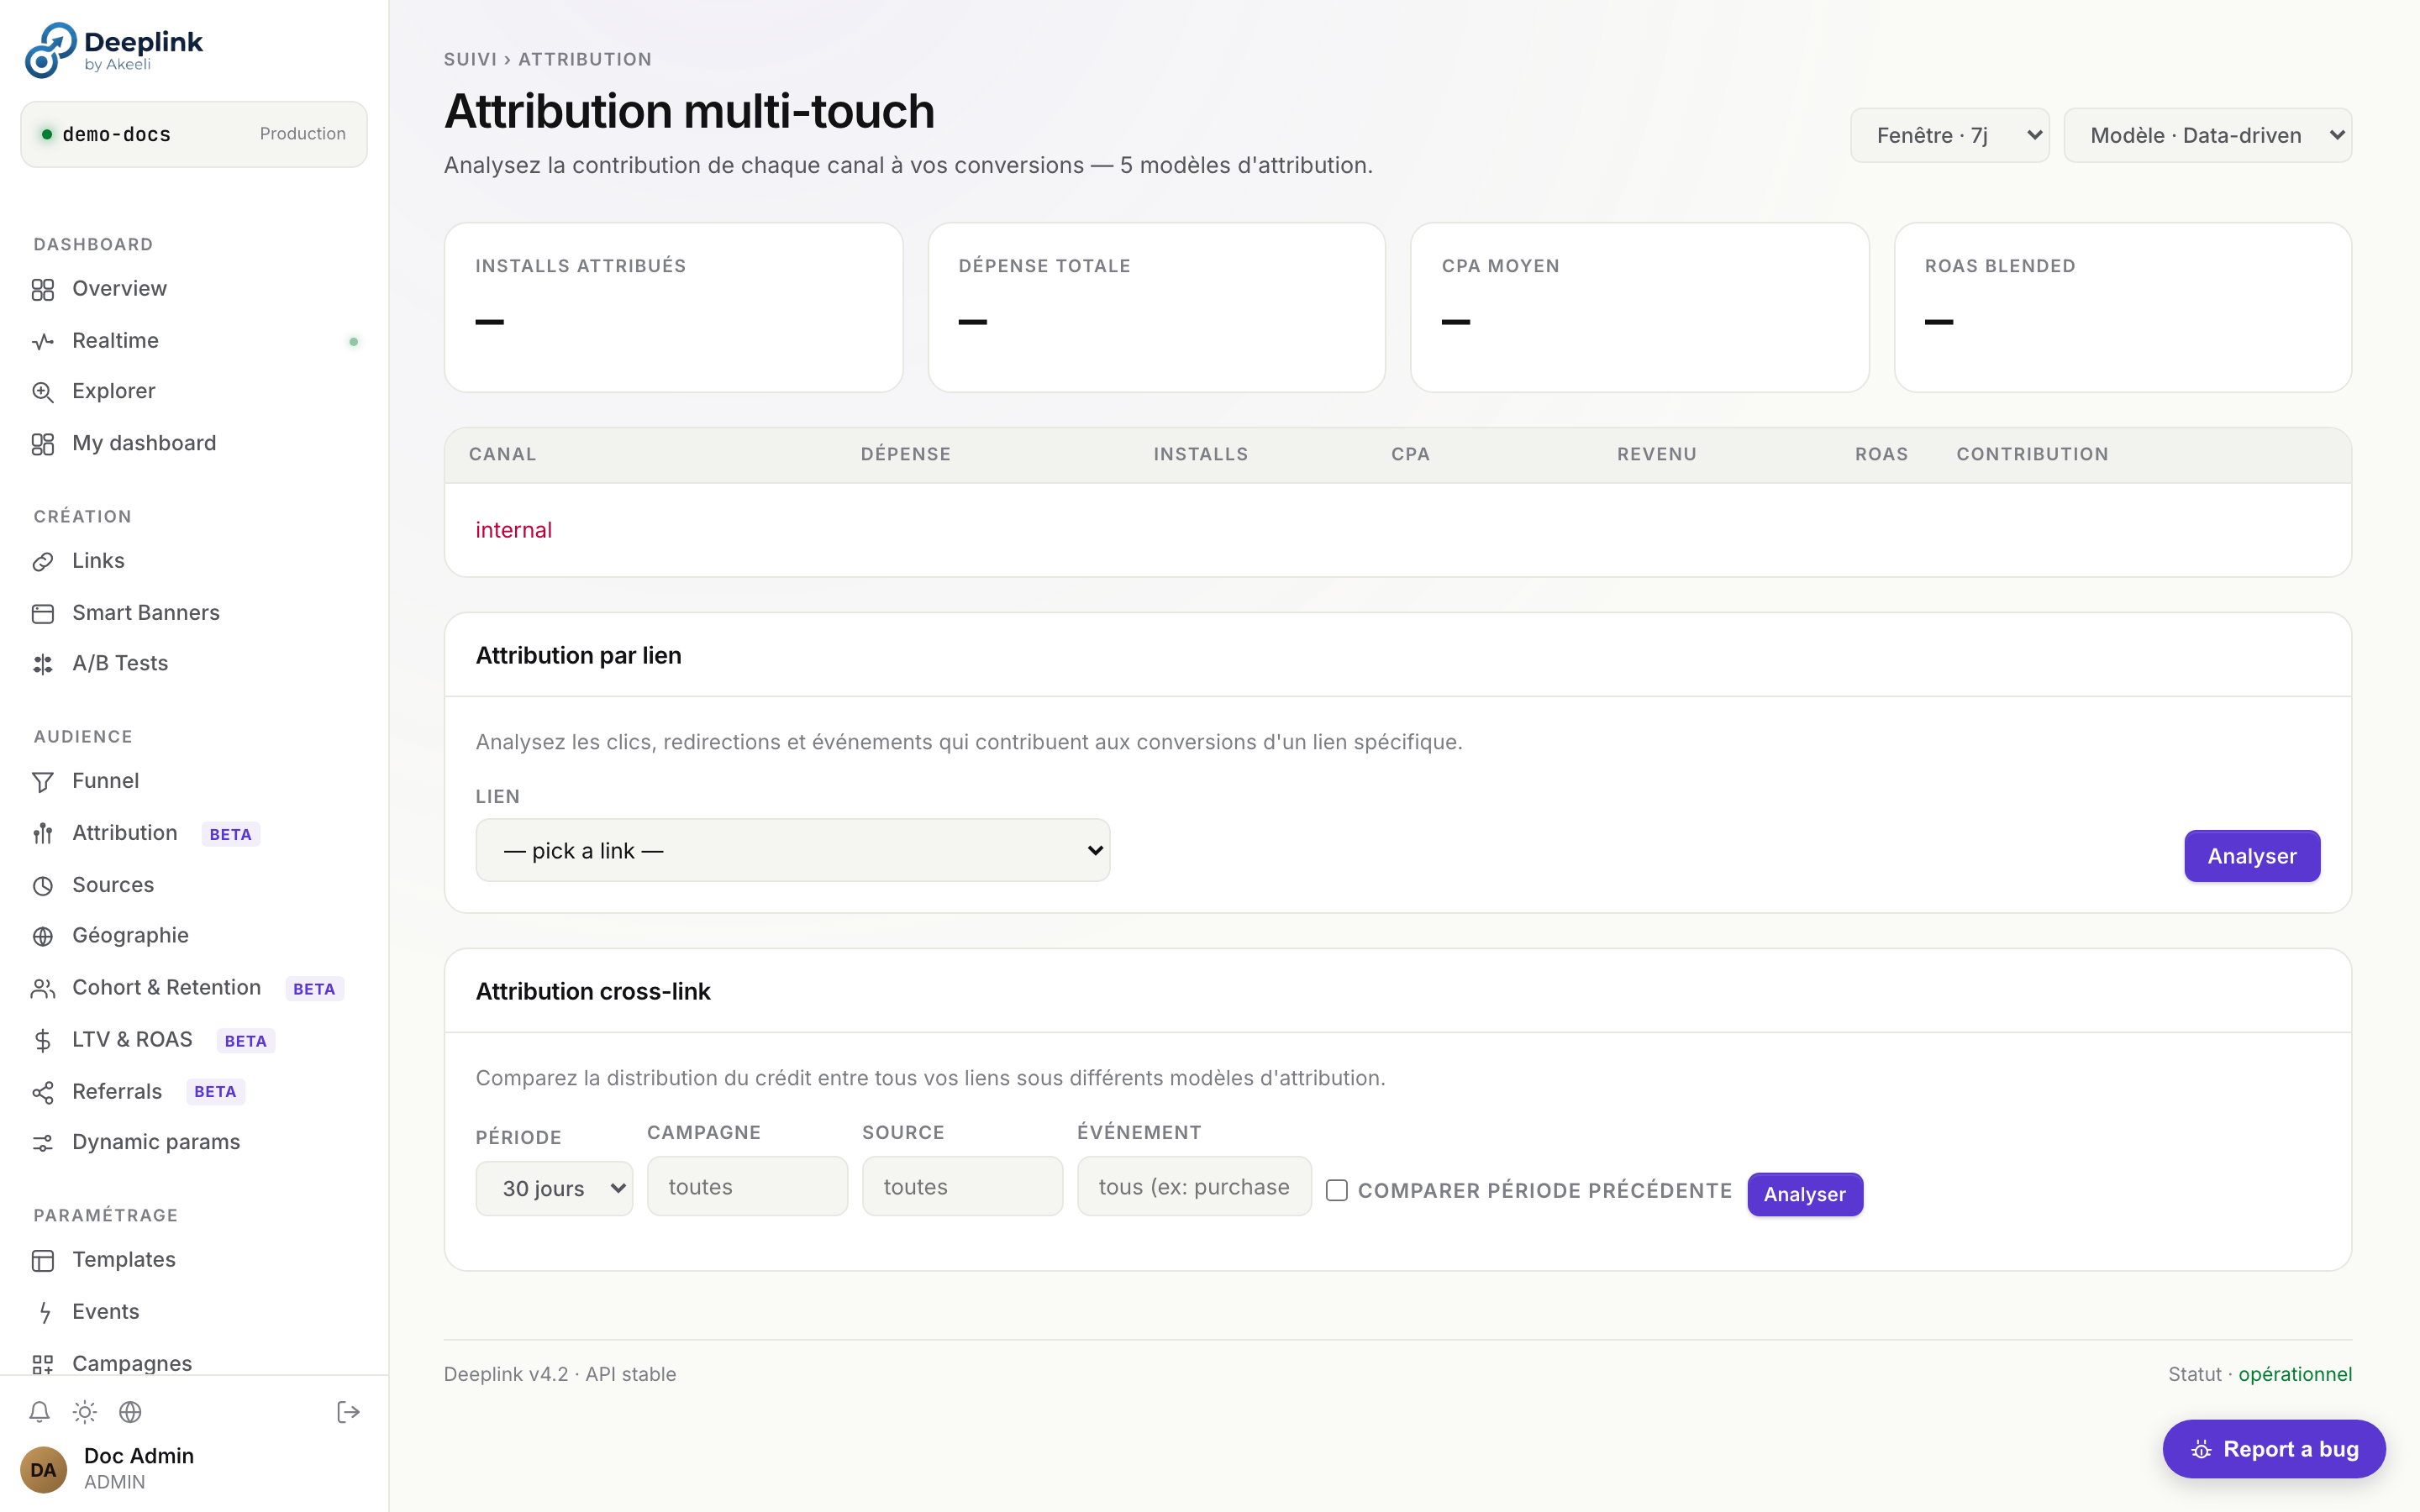Click Analyser in Attribution cross-link
The height and width of the screenshot is (1512, 2420).
click(1805, 1194)
